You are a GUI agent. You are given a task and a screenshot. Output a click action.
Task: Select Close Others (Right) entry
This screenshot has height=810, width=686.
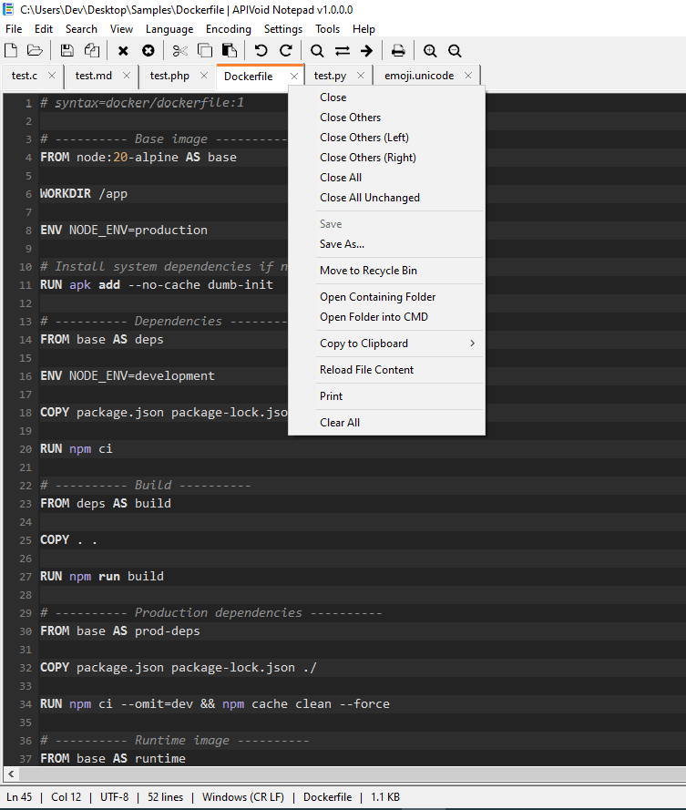coord(386,158)
